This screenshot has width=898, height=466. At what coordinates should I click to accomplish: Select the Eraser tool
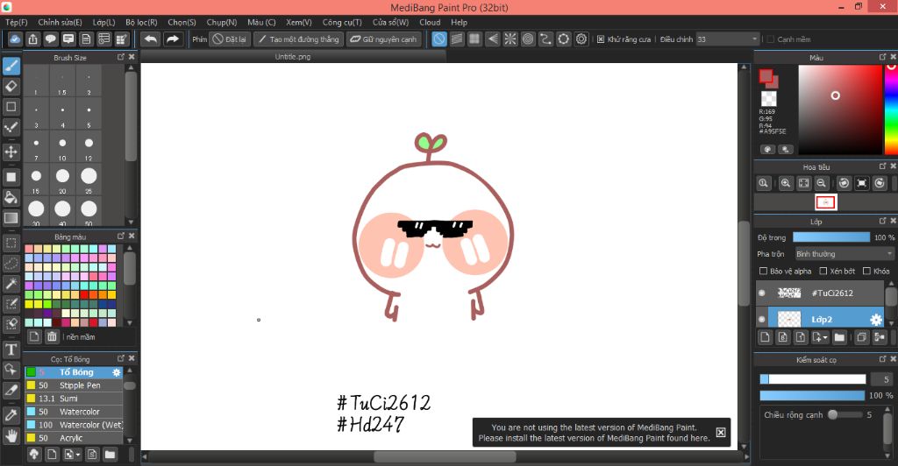(x=11, y=87)
